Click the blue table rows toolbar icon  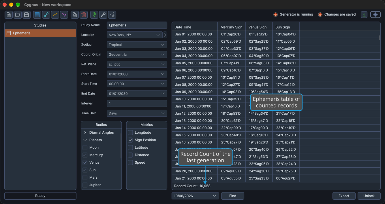click(37, 15)
